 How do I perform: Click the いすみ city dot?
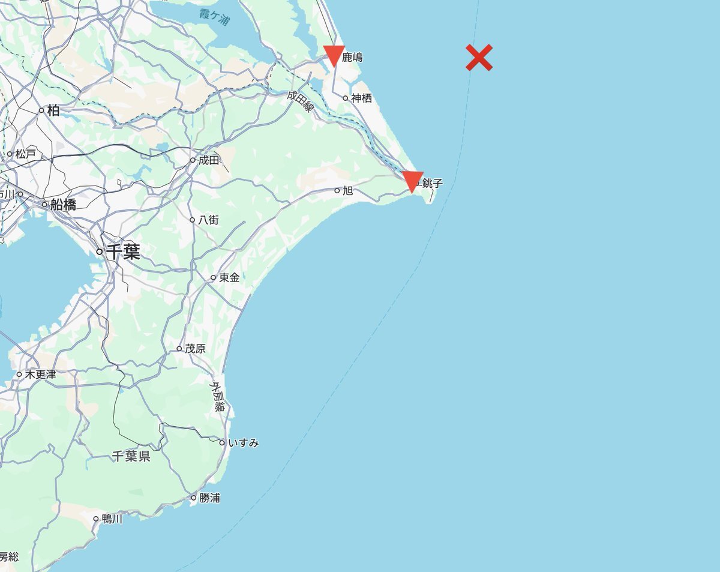pyautogui.click(x=222, y=443)
